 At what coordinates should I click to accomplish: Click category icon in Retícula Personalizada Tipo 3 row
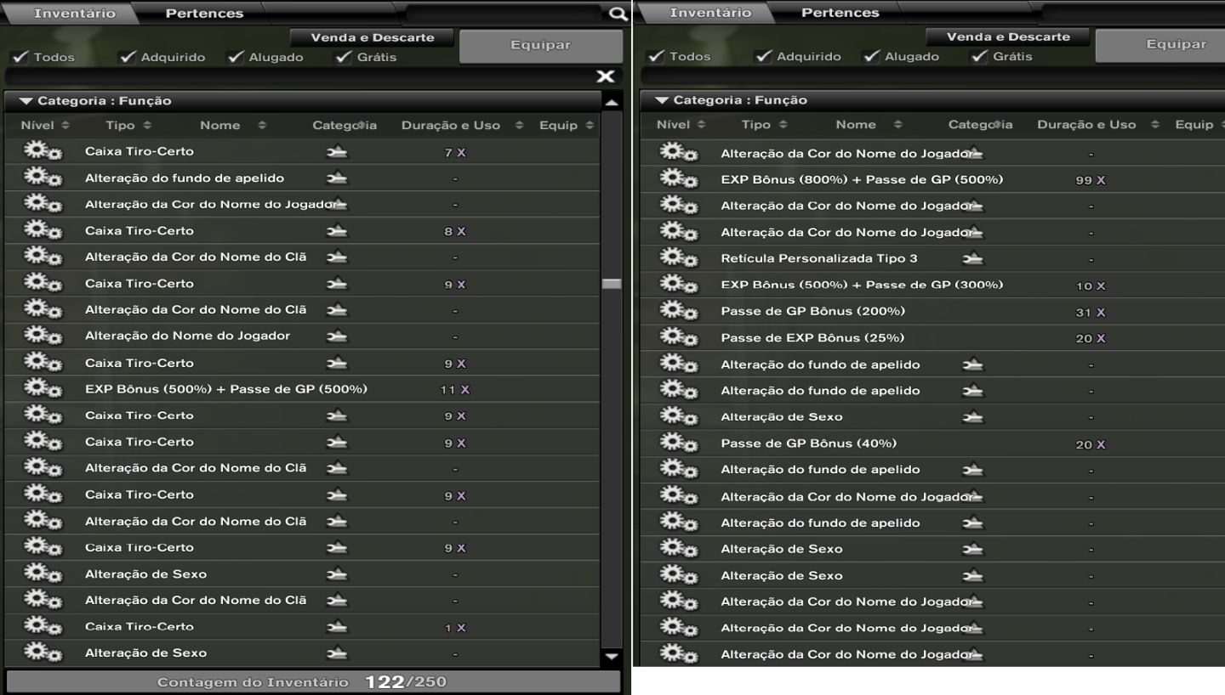click(972, 259)
